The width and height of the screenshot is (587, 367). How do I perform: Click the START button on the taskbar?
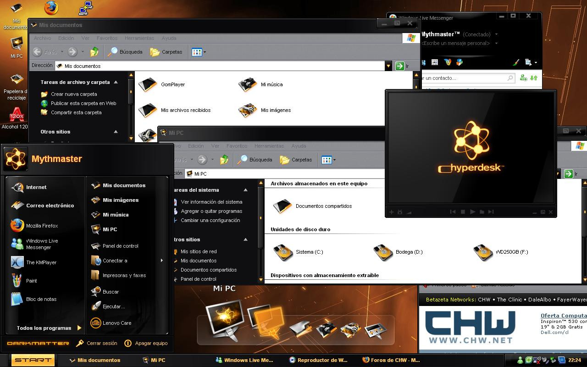(x=33, y=360)
